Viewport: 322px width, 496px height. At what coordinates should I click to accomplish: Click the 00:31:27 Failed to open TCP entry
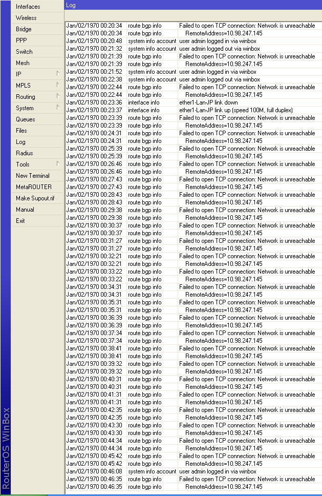click(194, 241)
